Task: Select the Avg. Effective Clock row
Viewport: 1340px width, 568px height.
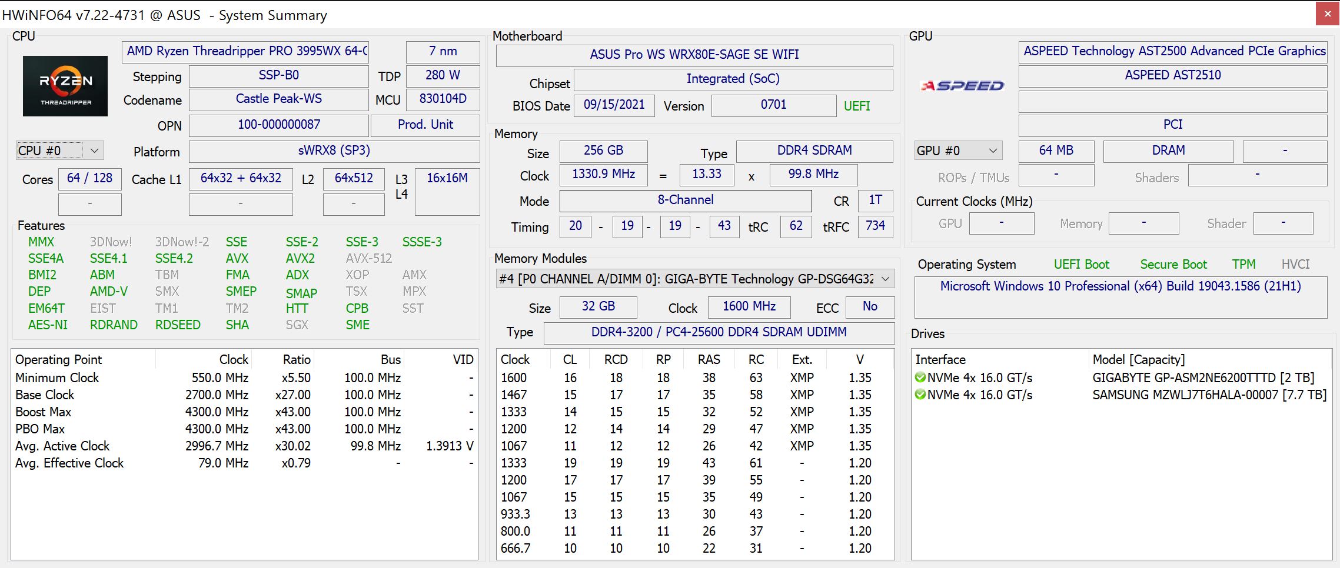Action: [244, 463]
